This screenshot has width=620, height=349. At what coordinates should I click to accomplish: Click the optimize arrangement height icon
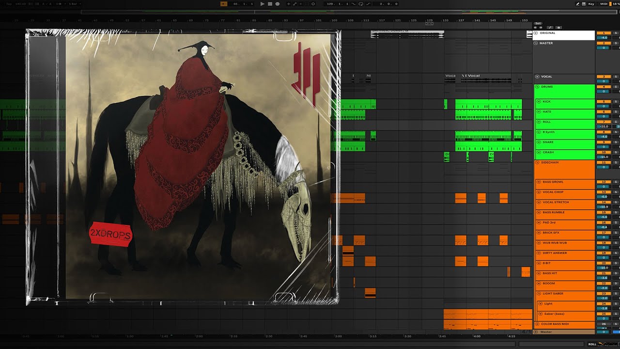pyautogui.click(x=551, y=27)
